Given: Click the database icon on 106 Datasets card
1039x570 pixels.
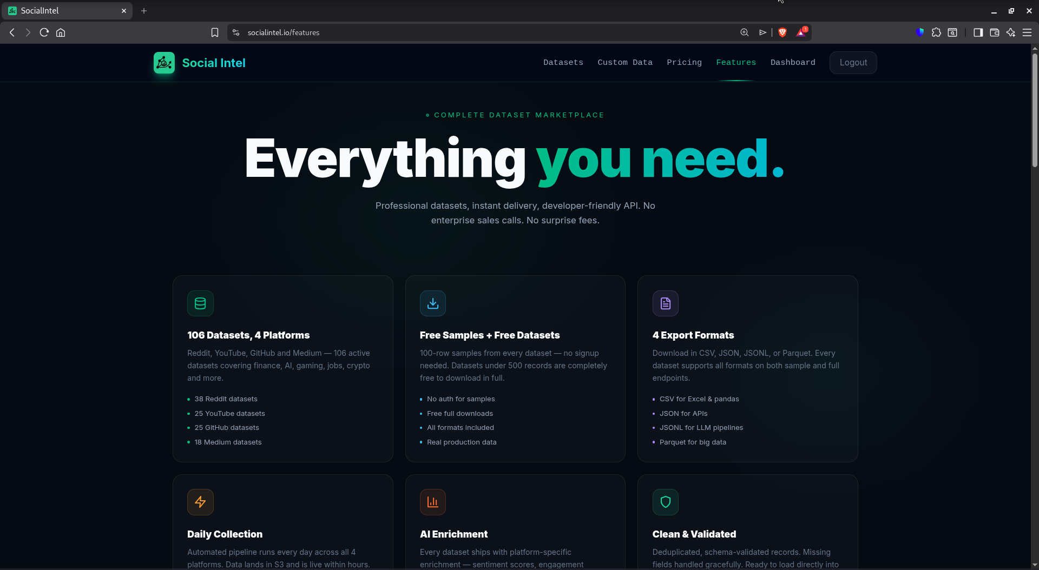Looking at the screenshot, I should 200,303.
